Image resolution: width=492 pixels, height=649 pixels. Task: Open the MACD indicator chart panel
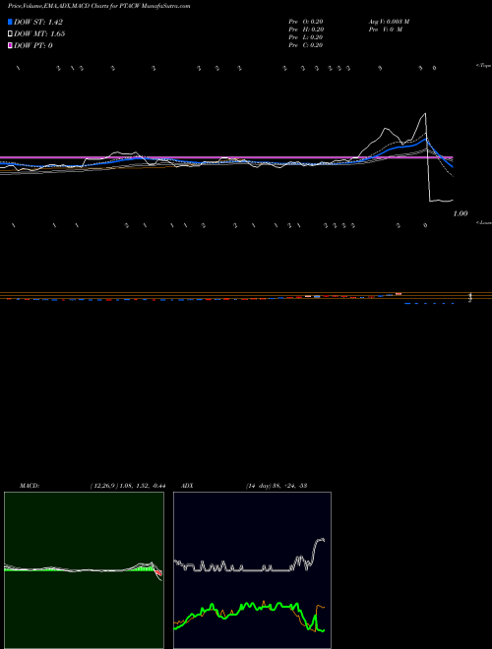84,570
